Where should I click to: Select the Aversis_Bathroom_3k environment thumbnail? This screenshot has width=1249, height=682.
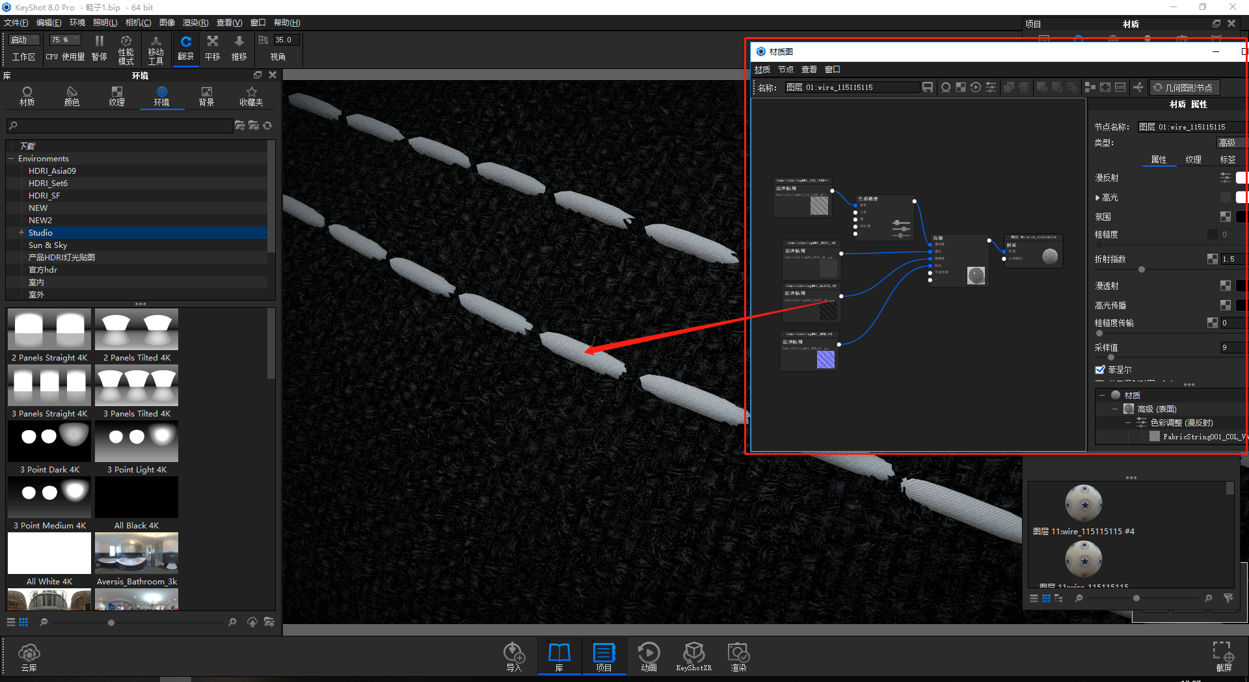coord(136,552)
